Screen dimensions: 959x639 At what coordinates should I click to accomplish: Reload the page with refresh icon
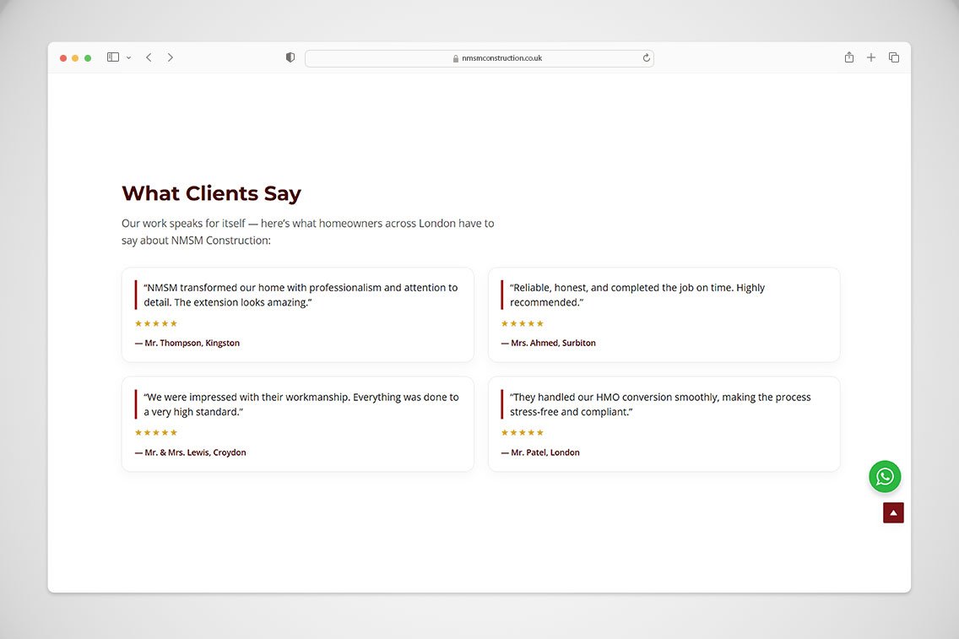(647, 58)
